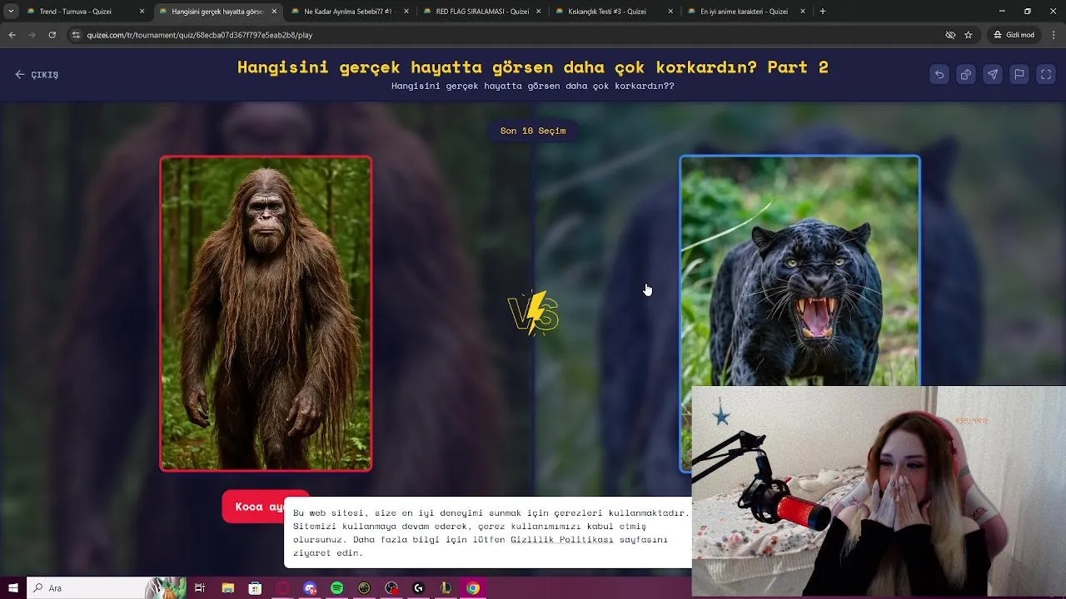Go forward with the browser forward arrow
The width and height of the screenshot is (1066, 599).
pos(32,35)
